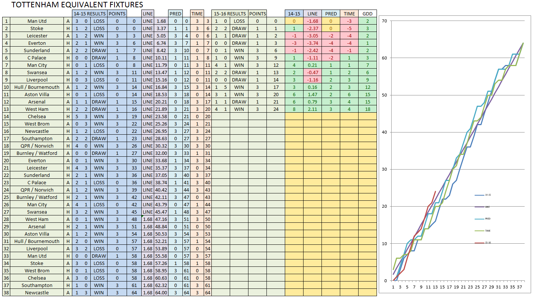This screenshot has width=534, height=298.
Task: Click the TIME legend entry in chart
Action: tap(483, 231)
